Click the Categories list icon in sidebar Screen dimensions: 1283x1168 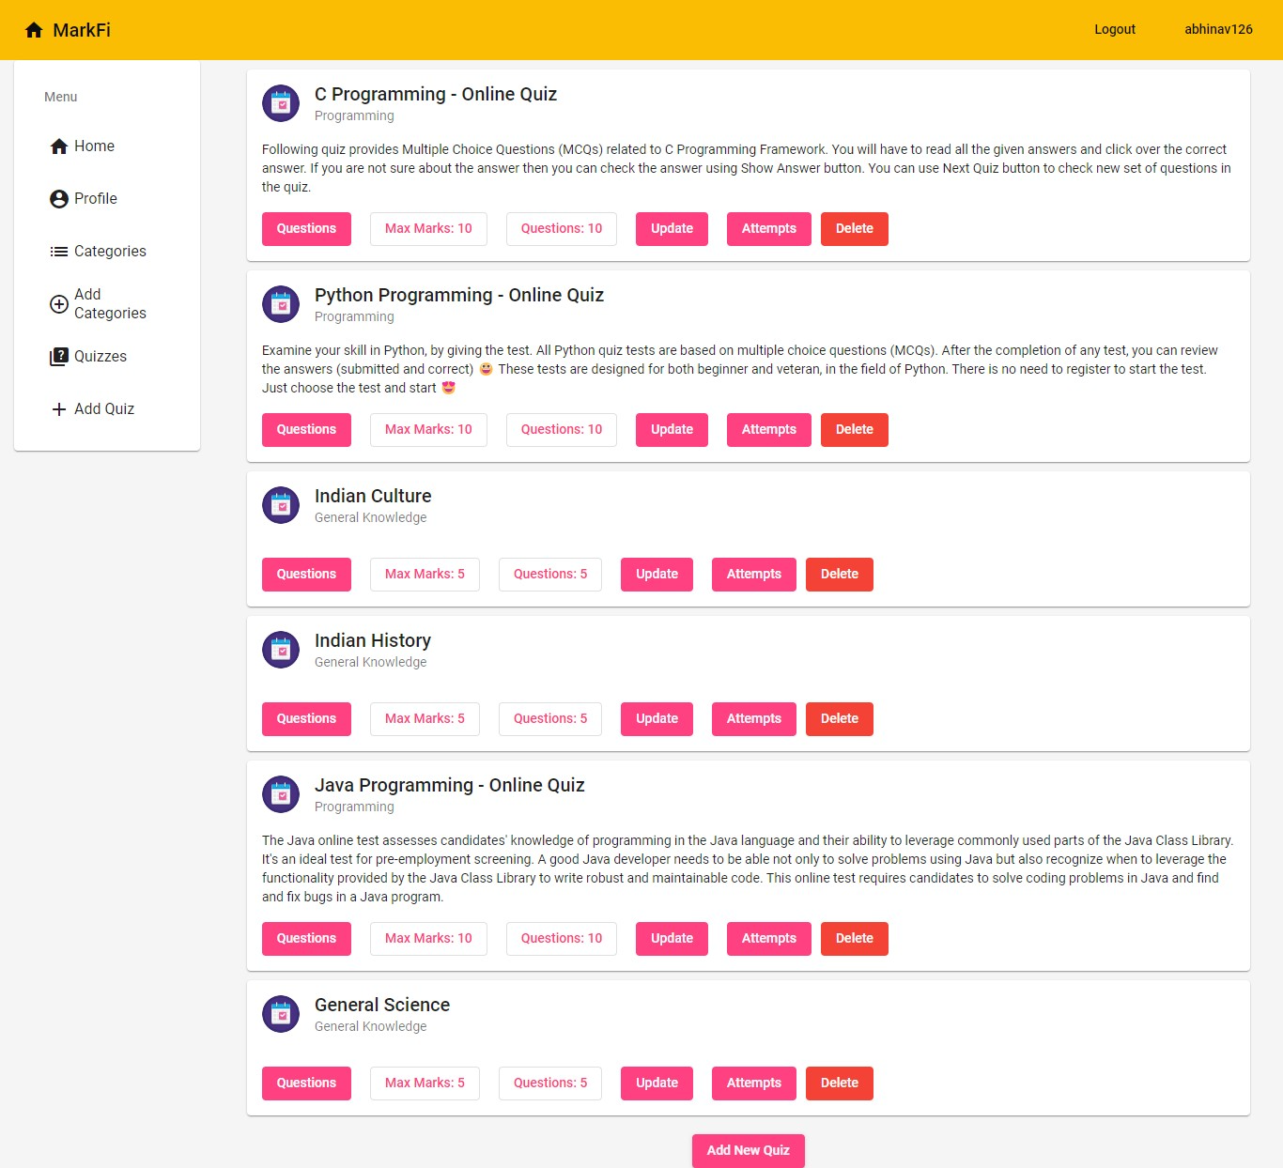[59, 252]
